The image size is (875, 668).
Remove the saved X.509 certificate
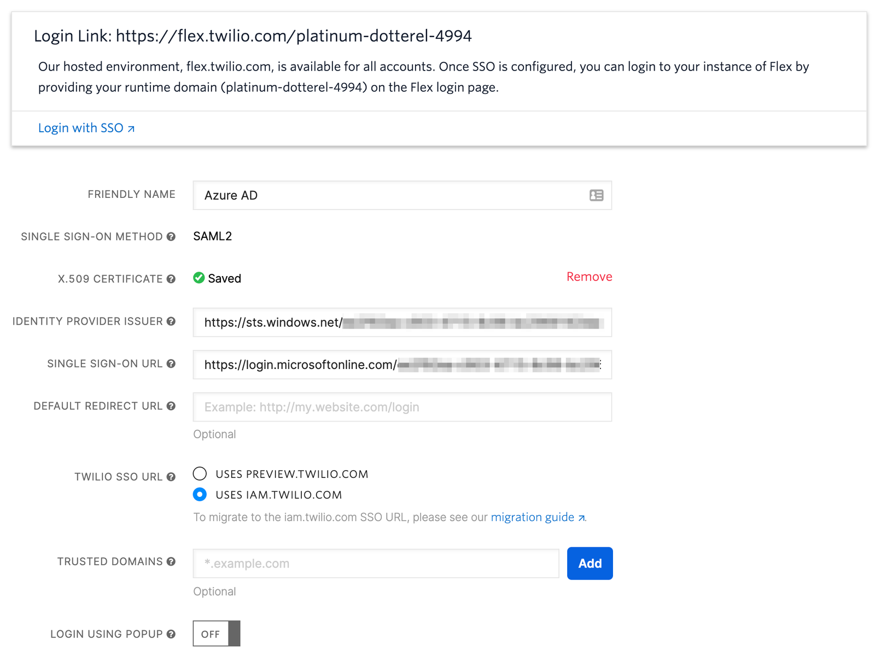point(589,277)
